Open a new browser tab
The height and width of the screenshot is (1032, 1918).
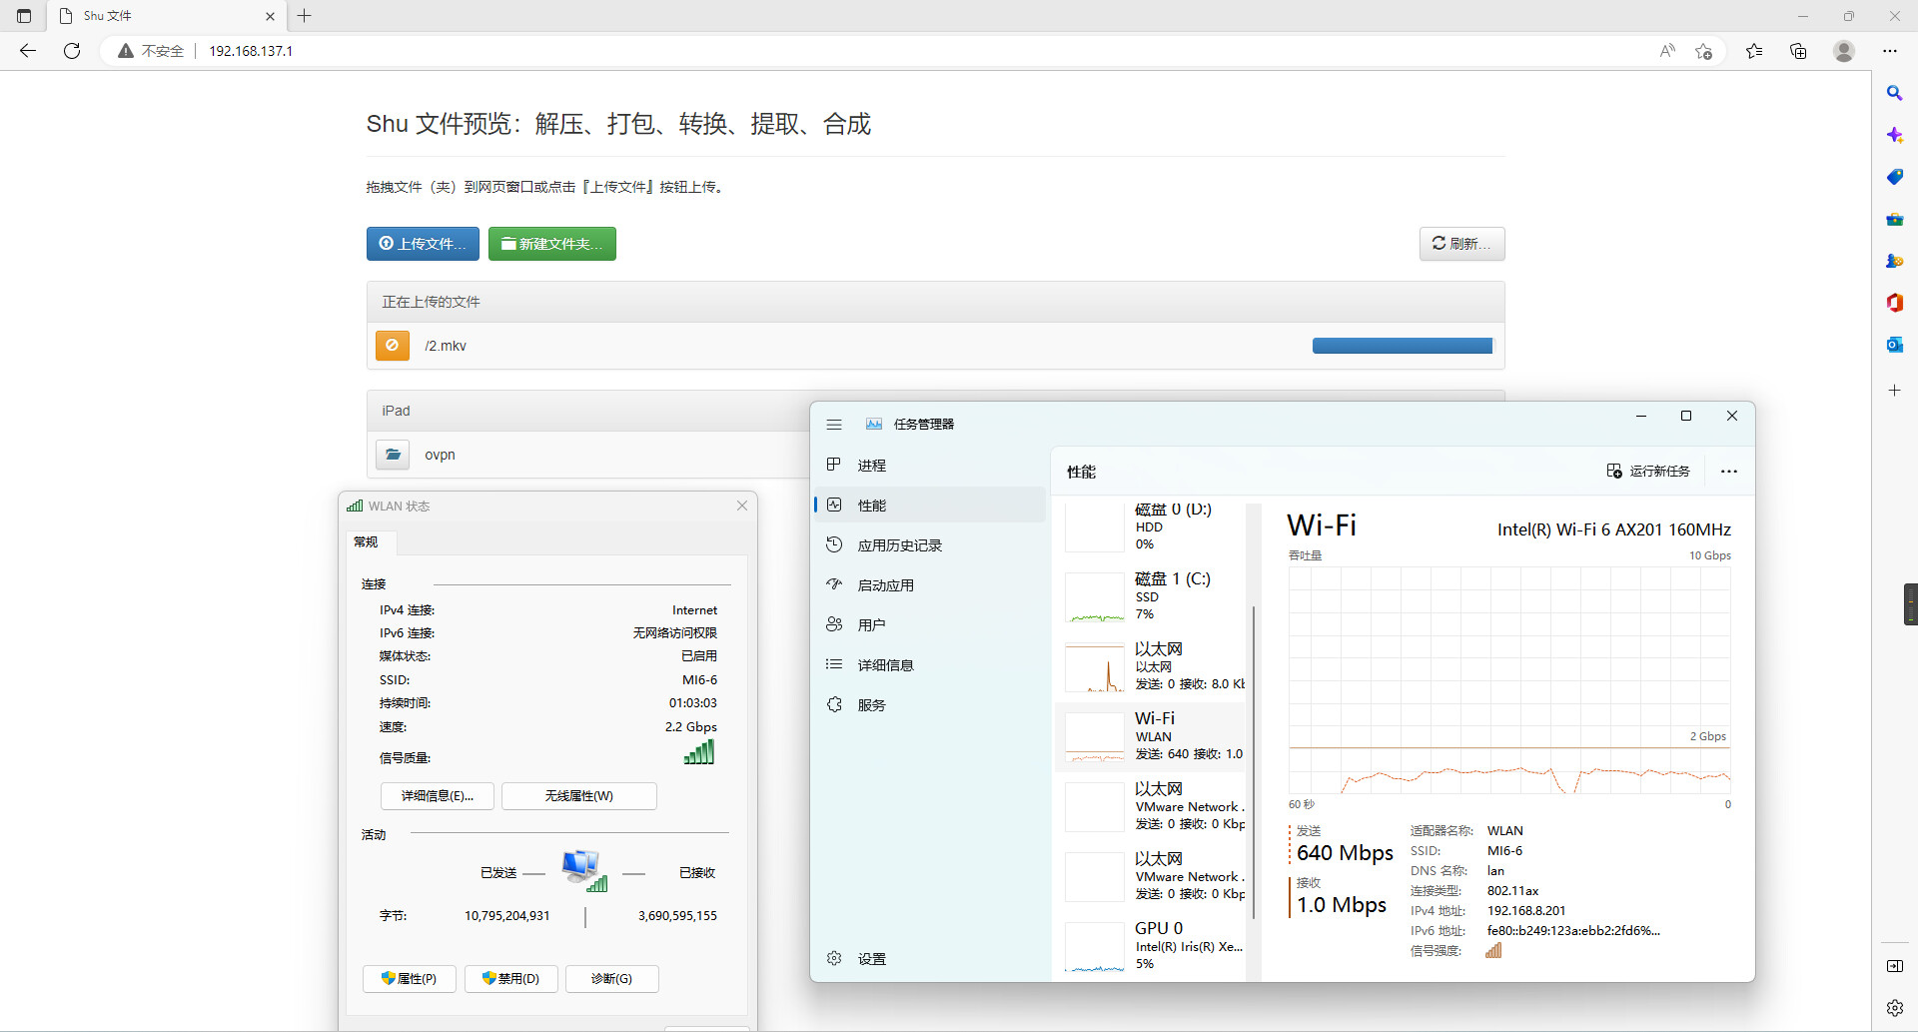point(305,16)
